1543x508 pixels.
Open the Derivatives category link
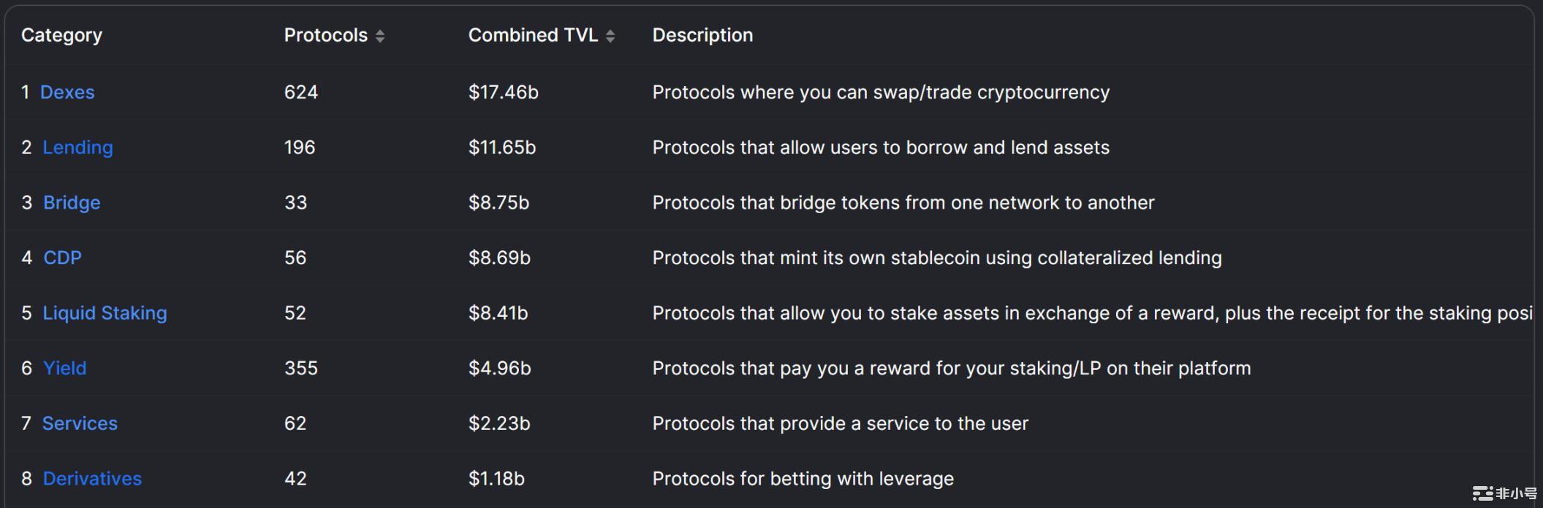[92, 479]
